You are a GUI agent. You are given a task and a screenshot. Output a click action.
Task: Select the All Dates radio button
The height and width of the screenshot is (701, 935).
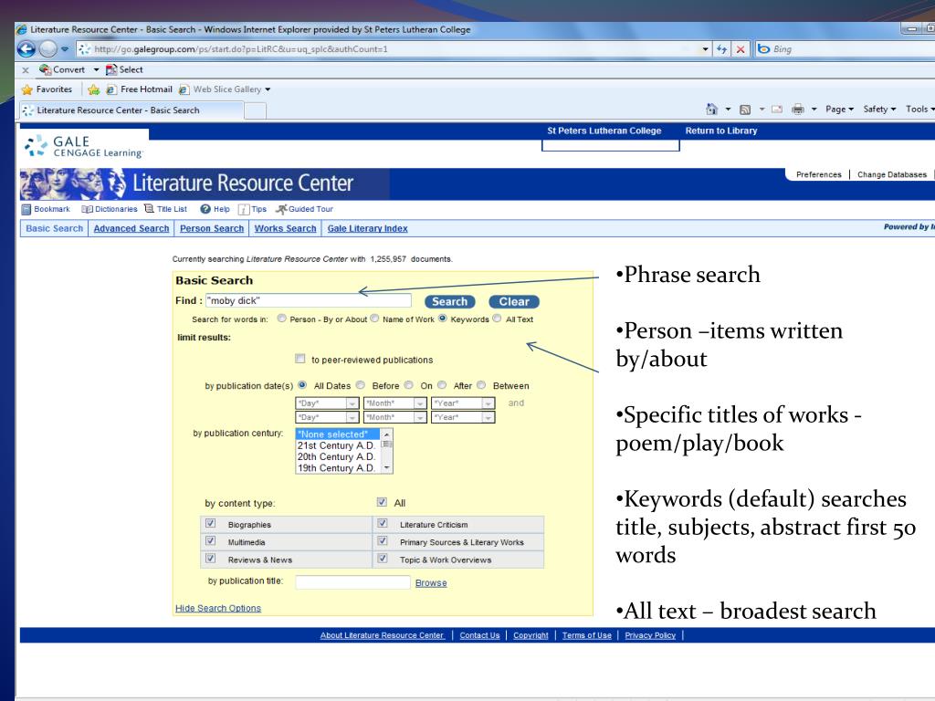[302, 385]
